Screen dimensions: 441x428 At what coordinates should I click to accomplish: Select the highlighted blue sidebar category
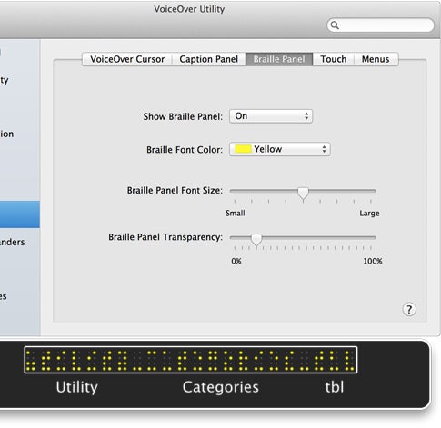tap(20, 214)
